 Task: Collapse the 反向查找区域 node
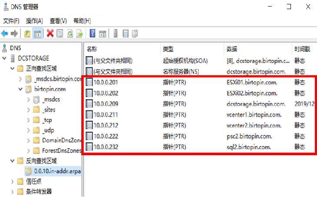12,161
